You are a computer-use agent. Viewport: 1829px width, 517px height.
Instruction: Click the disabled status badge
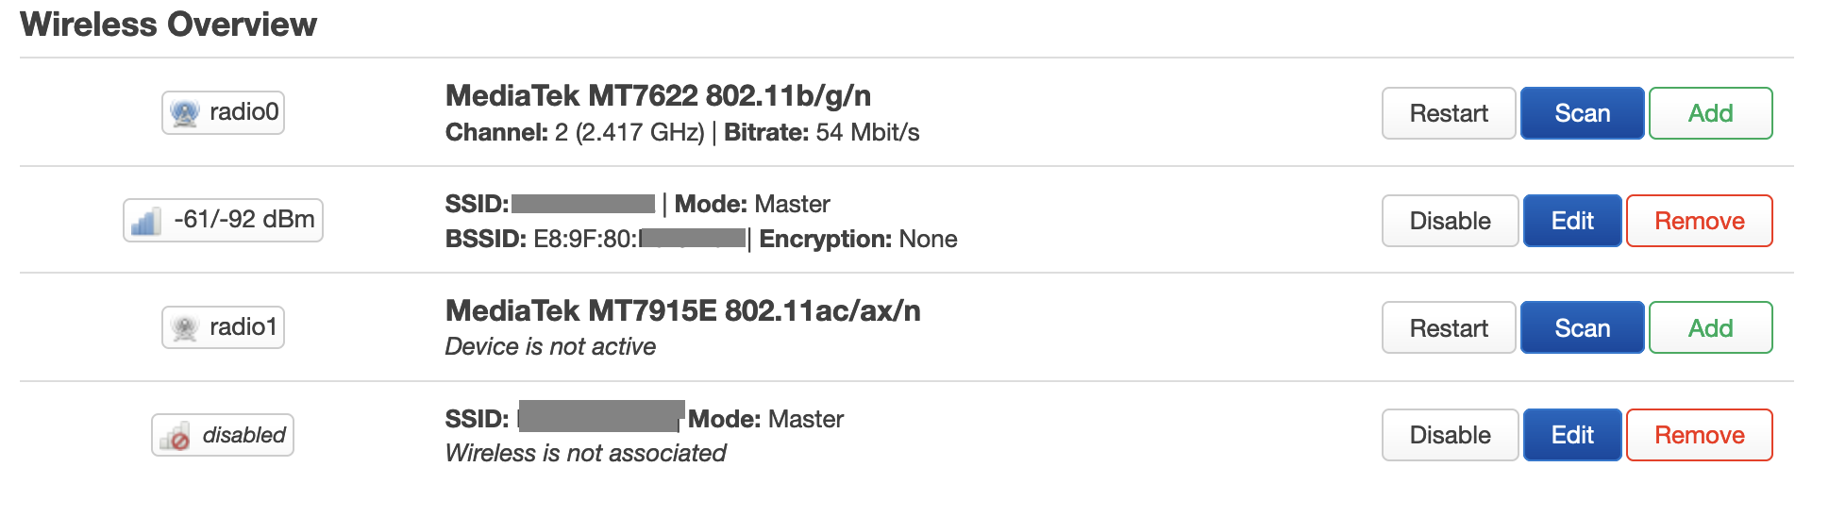tap(223, 435)
